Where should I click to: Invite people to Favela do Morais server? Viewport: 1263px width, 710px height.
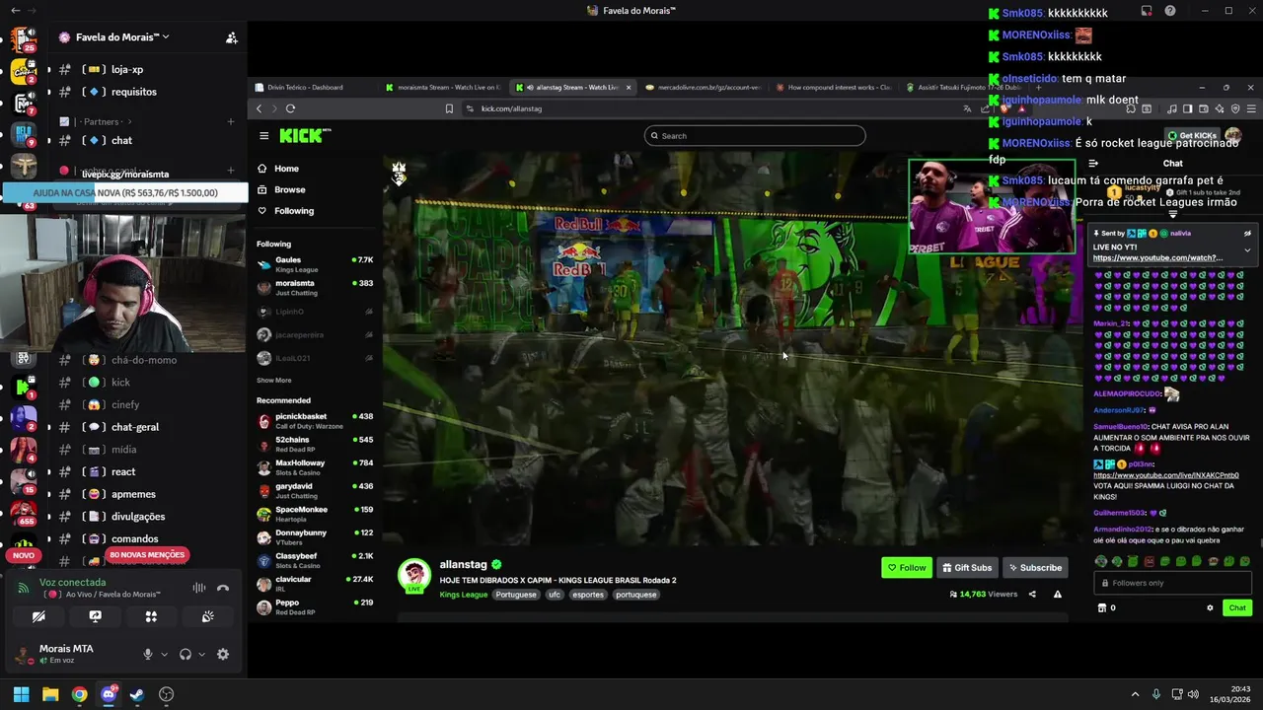231,37
